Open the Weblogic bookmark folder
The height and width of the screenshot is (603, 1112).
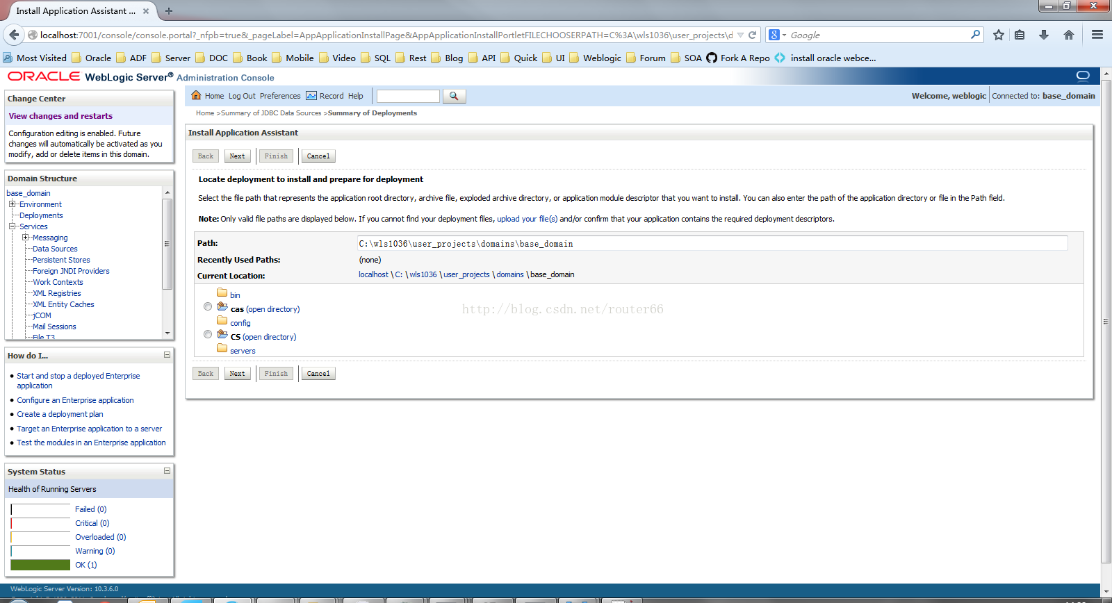(595, 58)
